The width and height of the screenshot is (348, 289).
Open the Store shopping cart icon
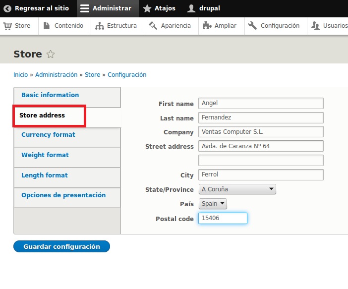pyautogui.click(x=7, y=26)
